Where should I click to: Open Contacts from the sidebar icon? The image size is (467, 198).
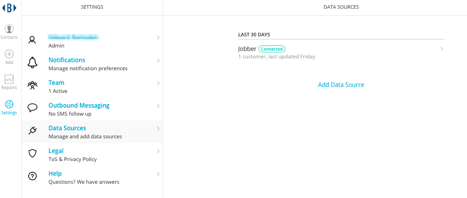click(x=9, y=29)
